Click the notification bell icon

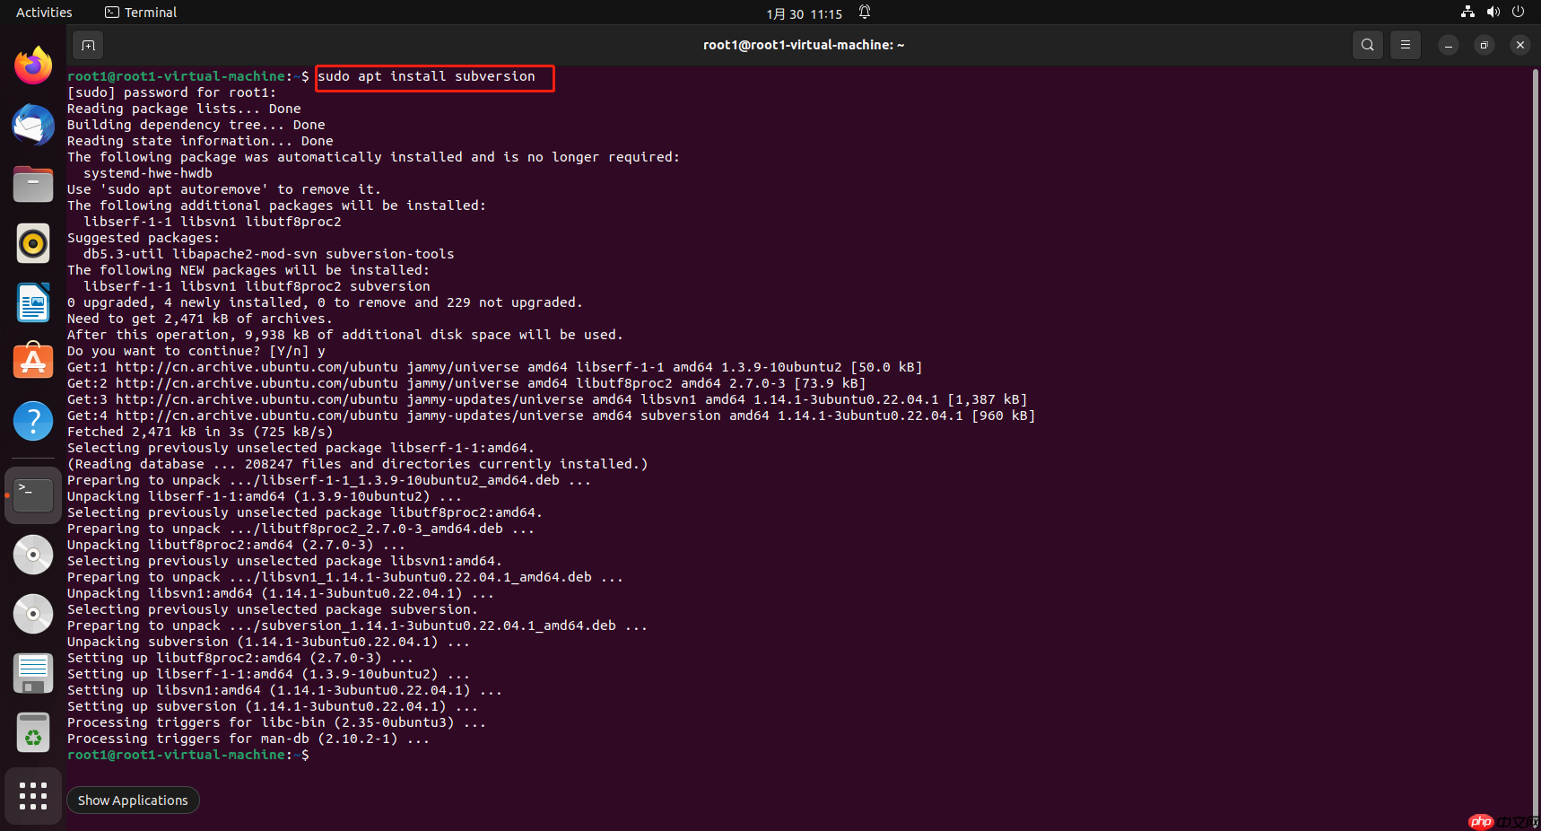tap(865, 12)
